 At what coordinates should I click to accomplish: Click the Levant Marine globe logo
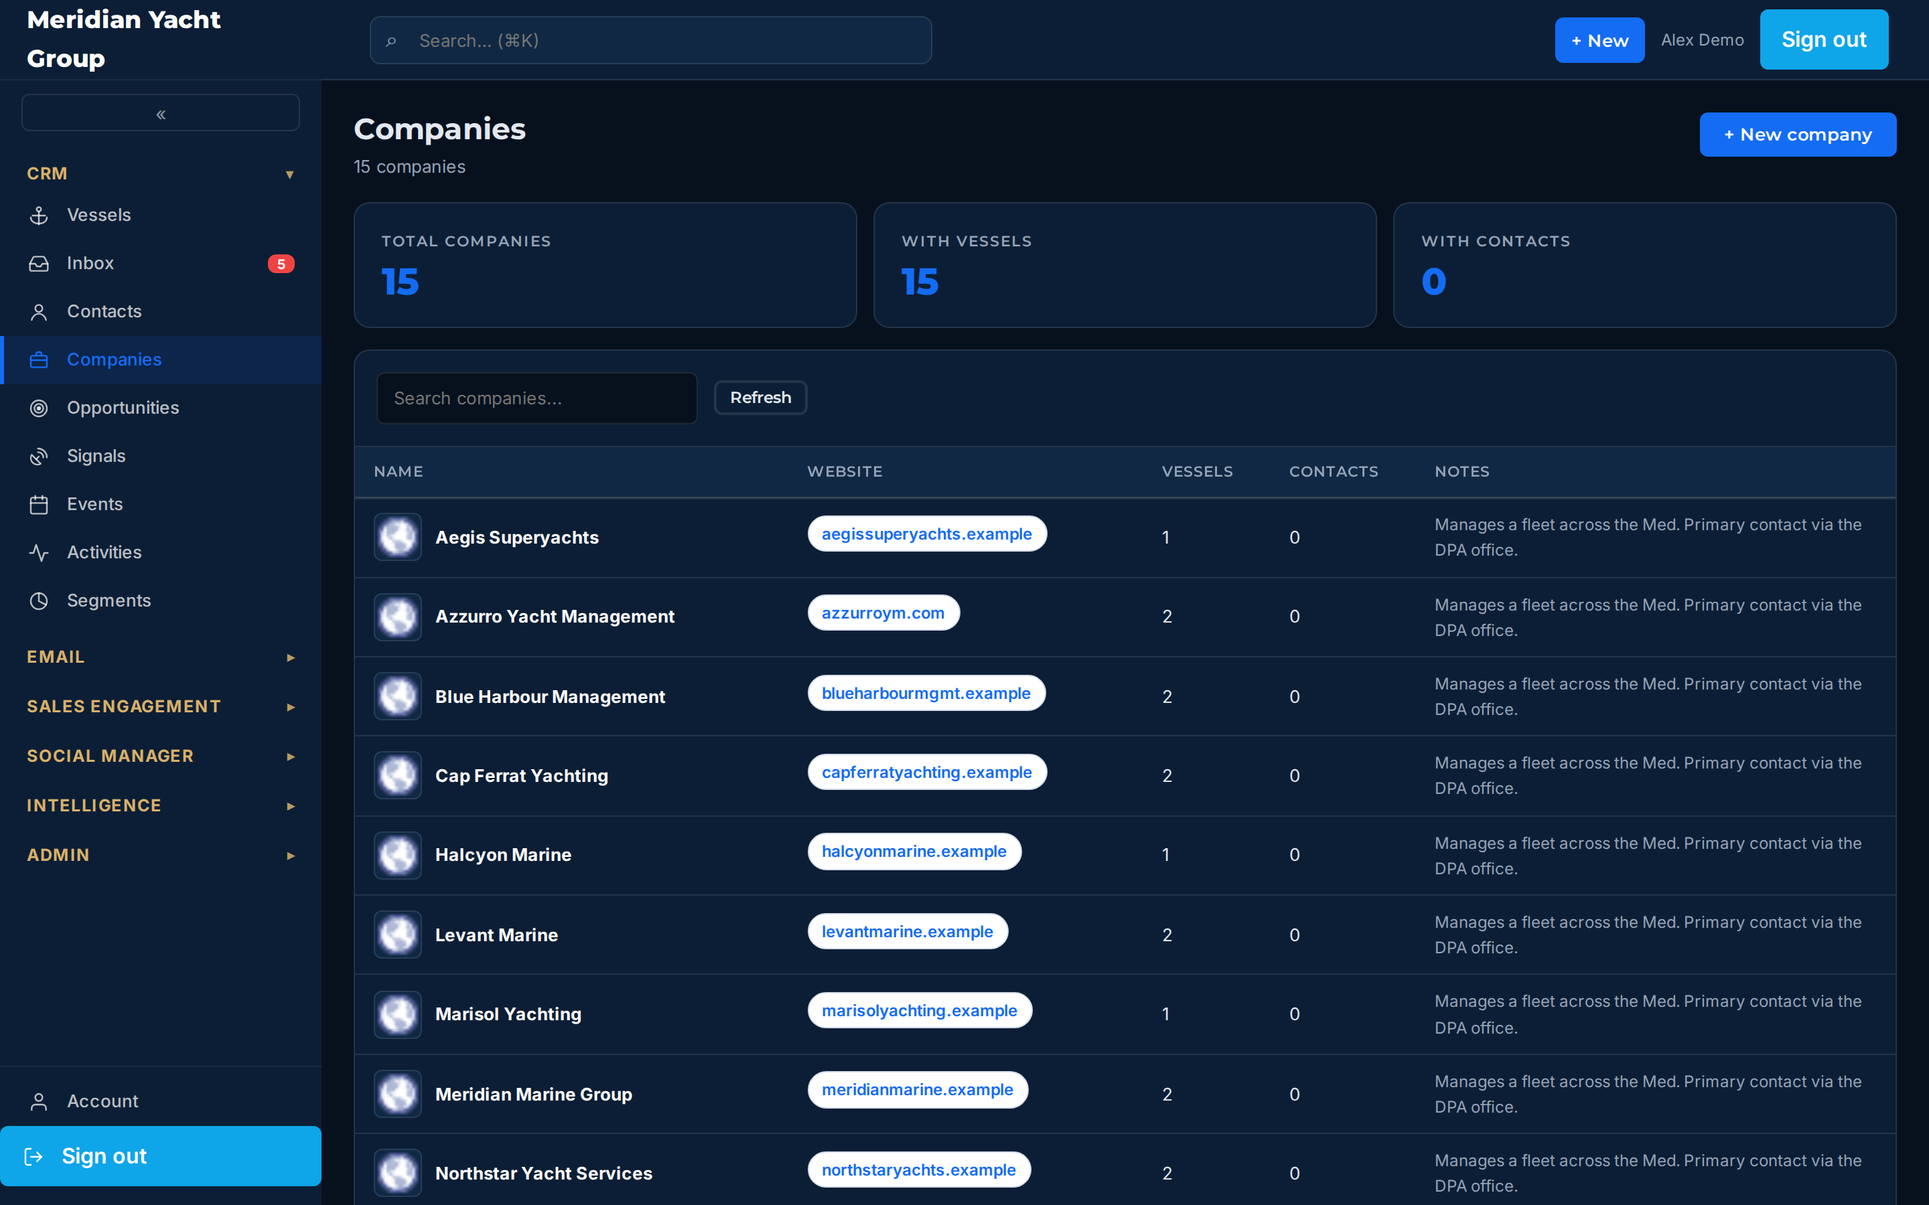click(398, 935)
